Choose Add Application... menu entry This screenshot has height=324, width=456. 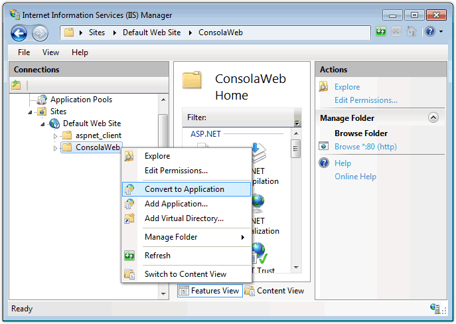(187, 204)
